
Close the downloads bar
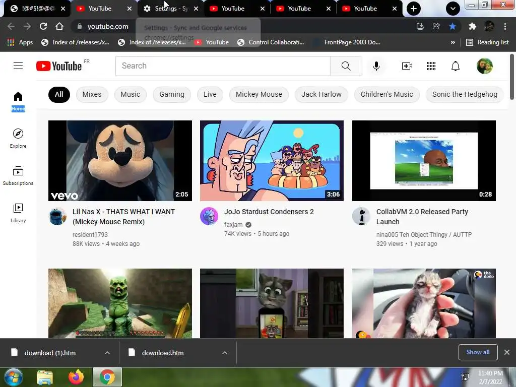click(507, 352)
